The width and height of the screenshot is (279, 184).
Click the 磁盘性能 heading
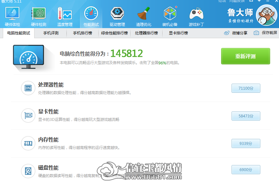(x=48, y=168)
